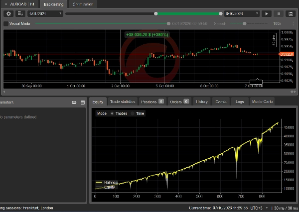Screen dimensions: 299x212
Task: Click the save parameters disk icon
Action: coord(83,103)
